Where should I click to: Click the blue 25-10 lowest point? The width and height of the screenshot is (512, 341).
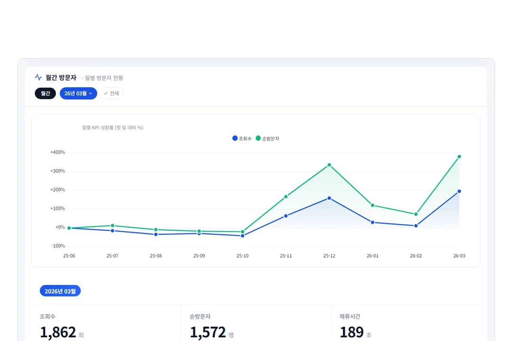click(x=242, y=235)
